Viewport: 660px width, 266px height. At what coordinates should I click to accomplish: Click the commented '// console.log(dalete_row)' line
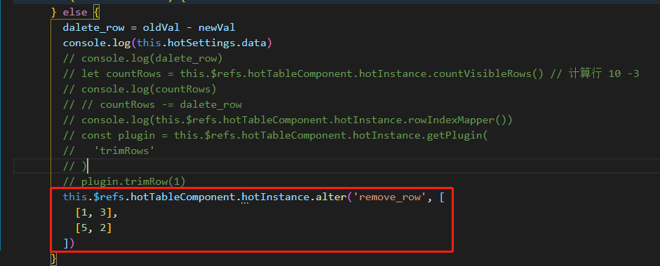(142, 58)
